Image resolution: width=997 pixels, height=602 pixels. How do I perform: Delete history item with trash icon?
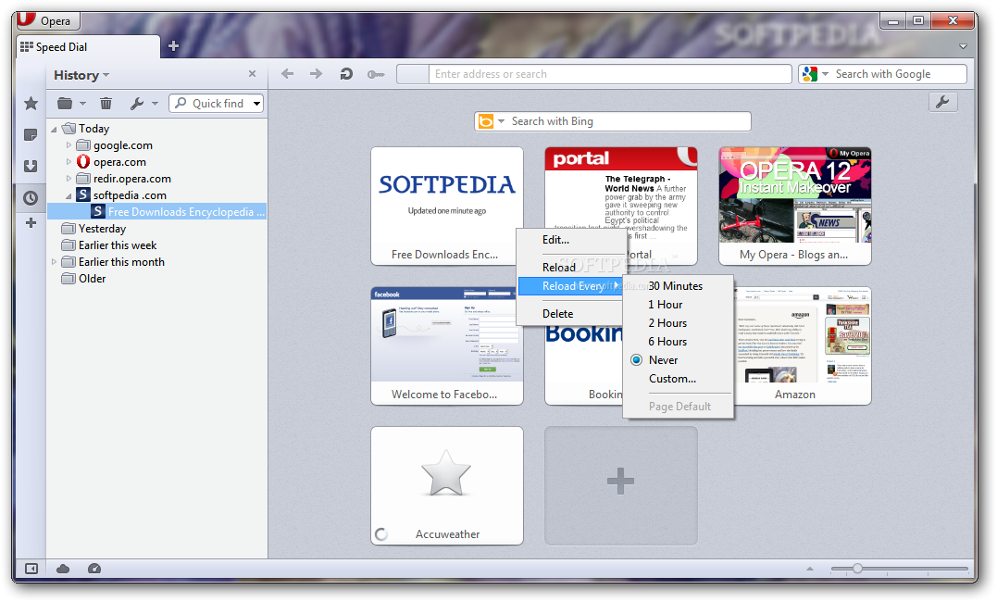point(106,103)
